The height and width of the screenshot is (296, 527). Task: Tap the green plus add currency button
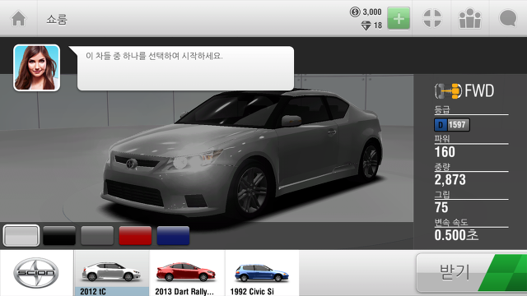pos(399,18)
